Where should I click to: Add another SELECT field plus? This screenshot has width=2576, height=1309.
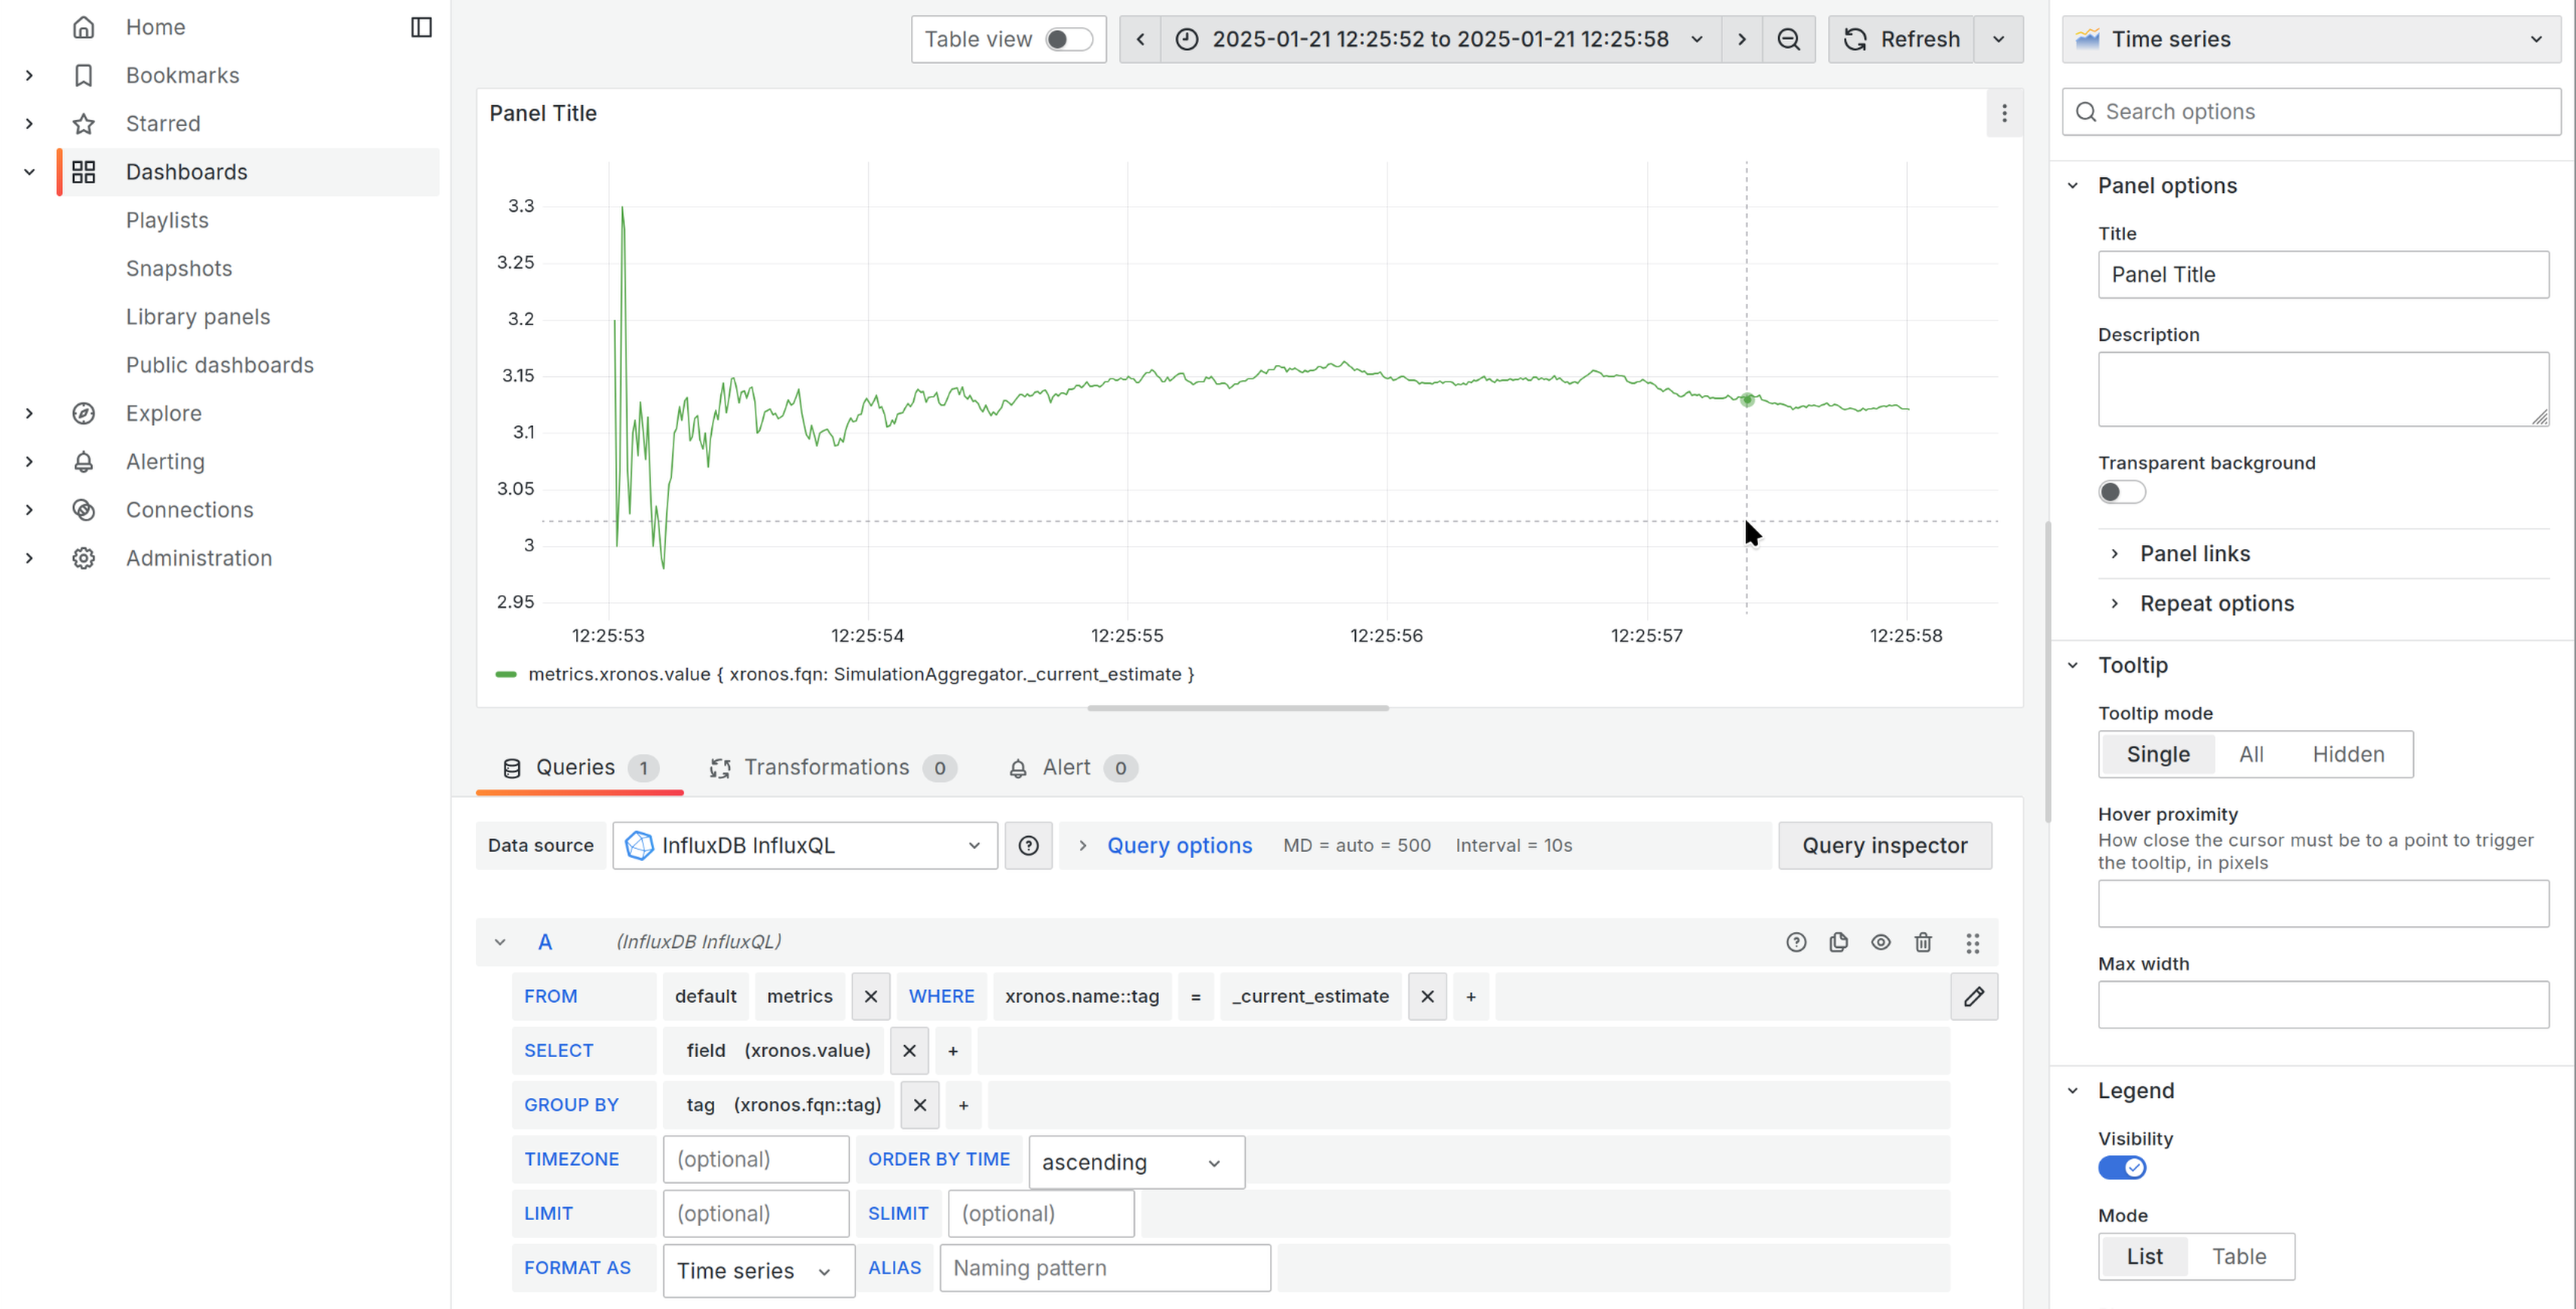coord(953,1050)
